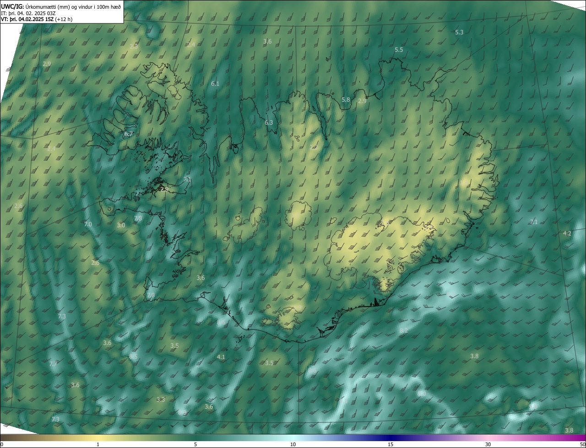
Task: Click the map value 5.8
Action: pyautogui.click(x=346, y=99)
